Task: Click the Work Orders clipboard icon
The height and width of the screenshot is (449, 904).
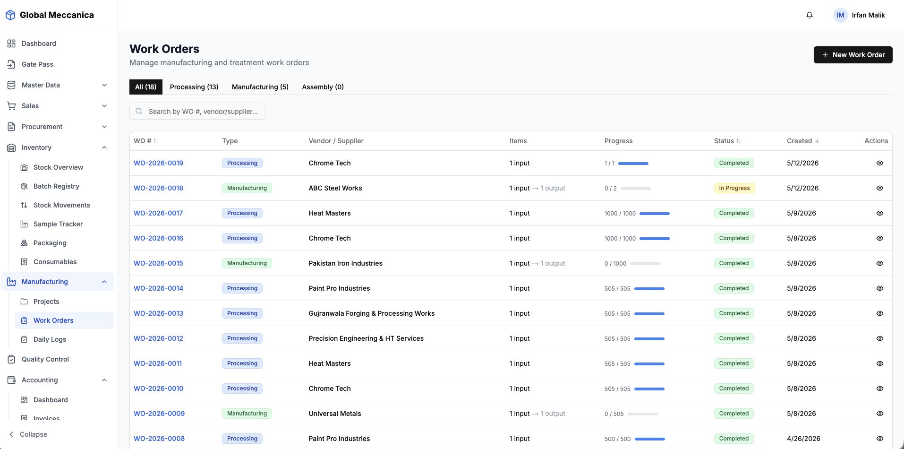Action: (24, 320)
